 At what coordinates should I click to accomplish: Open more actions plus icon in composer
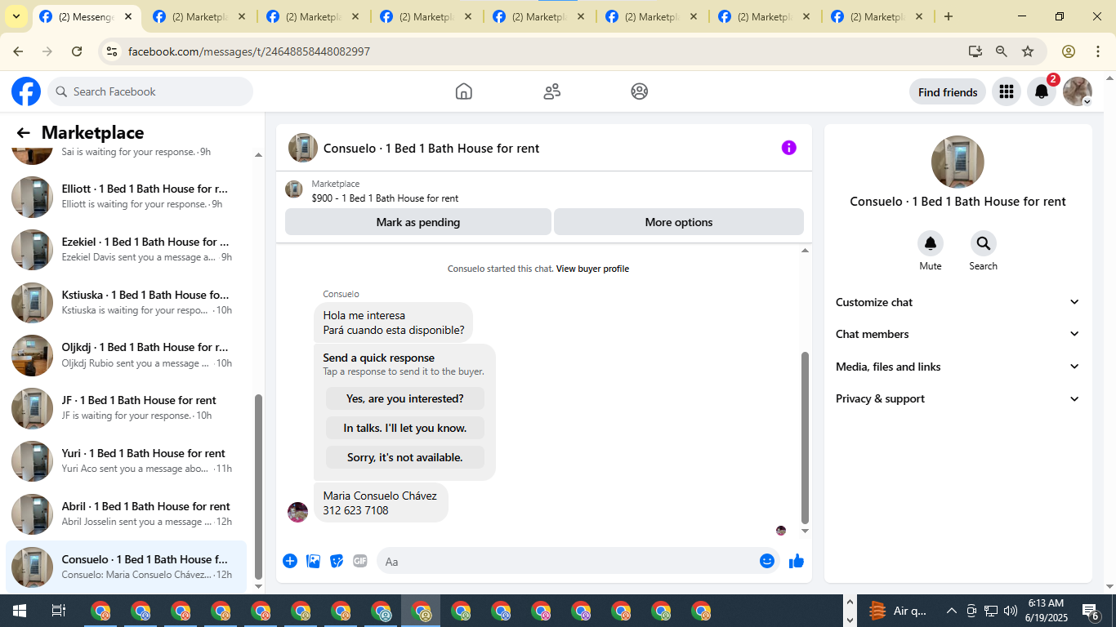(x=290, y=561)
